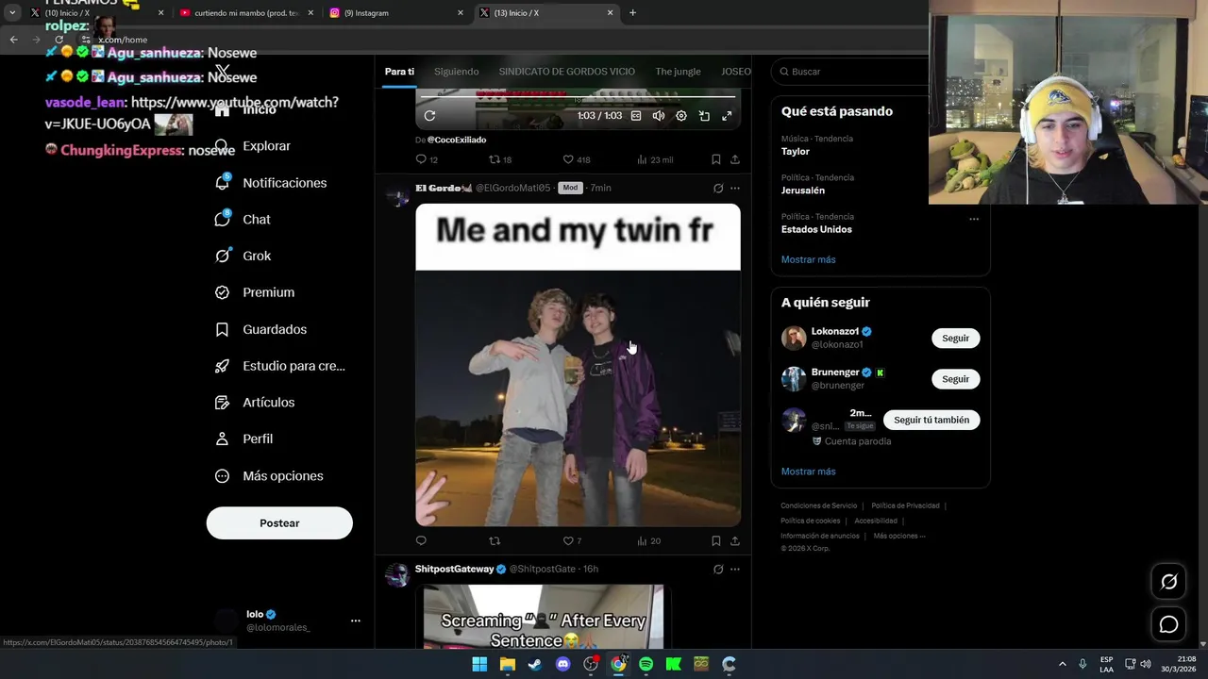Seek on the video progress bar

point(578,97)
